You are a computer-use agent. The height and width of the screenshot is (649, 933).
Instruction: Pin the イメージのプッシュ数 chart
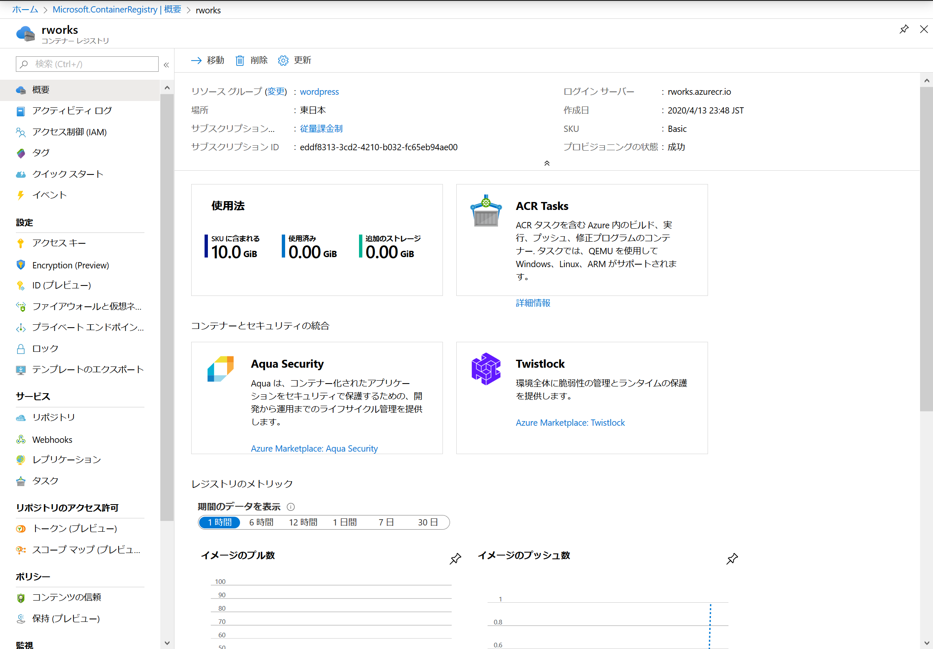(732, 559)
